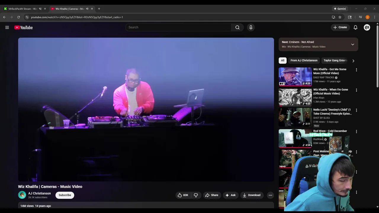View site information icon beside URL
The image size is (379, 213).
(27, 17)
